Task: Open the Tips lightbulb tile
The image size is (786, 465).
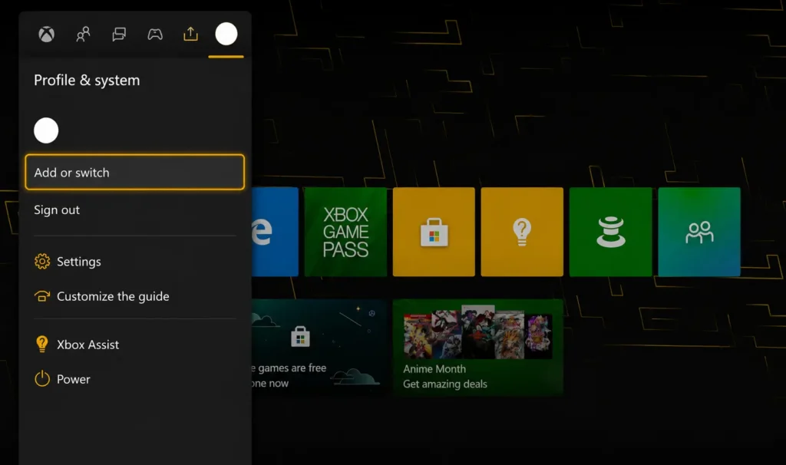Action: coord(522,232)
